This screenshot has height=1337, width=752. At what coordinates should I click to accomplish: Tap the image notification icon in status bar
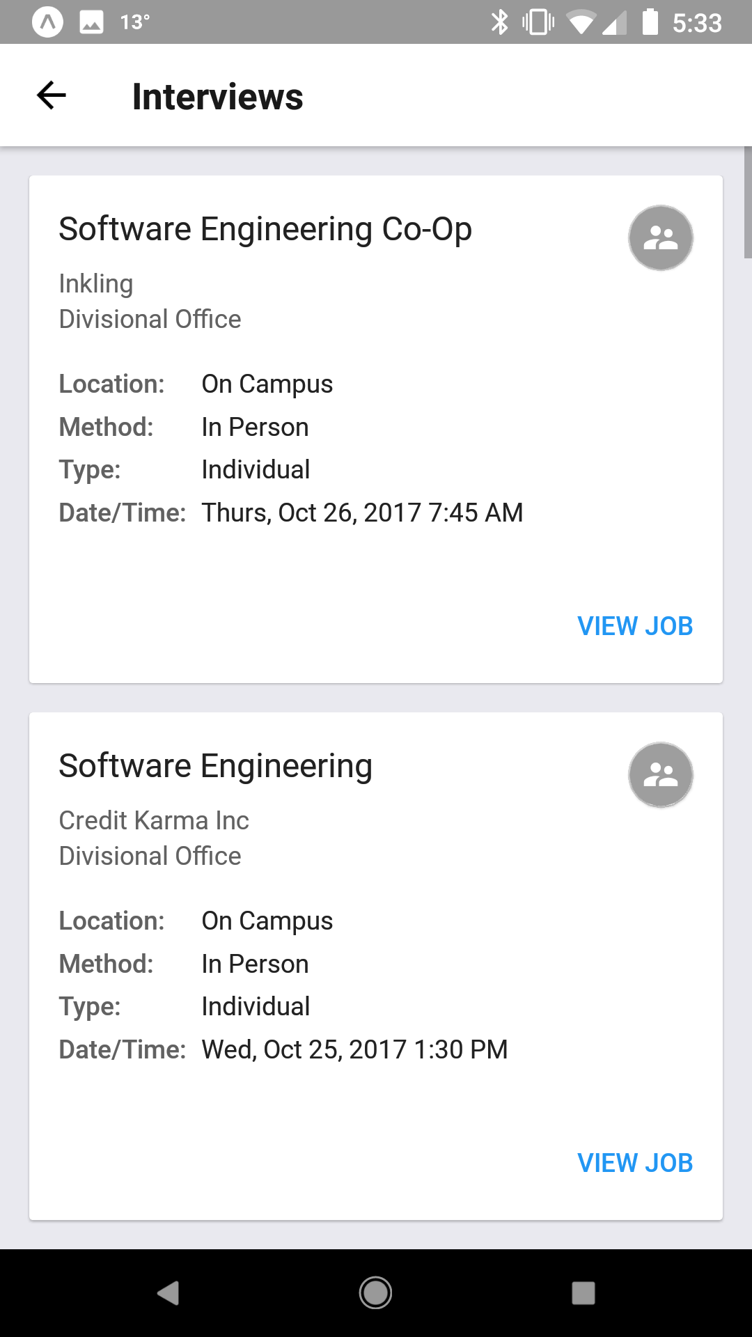pos(91,22)
